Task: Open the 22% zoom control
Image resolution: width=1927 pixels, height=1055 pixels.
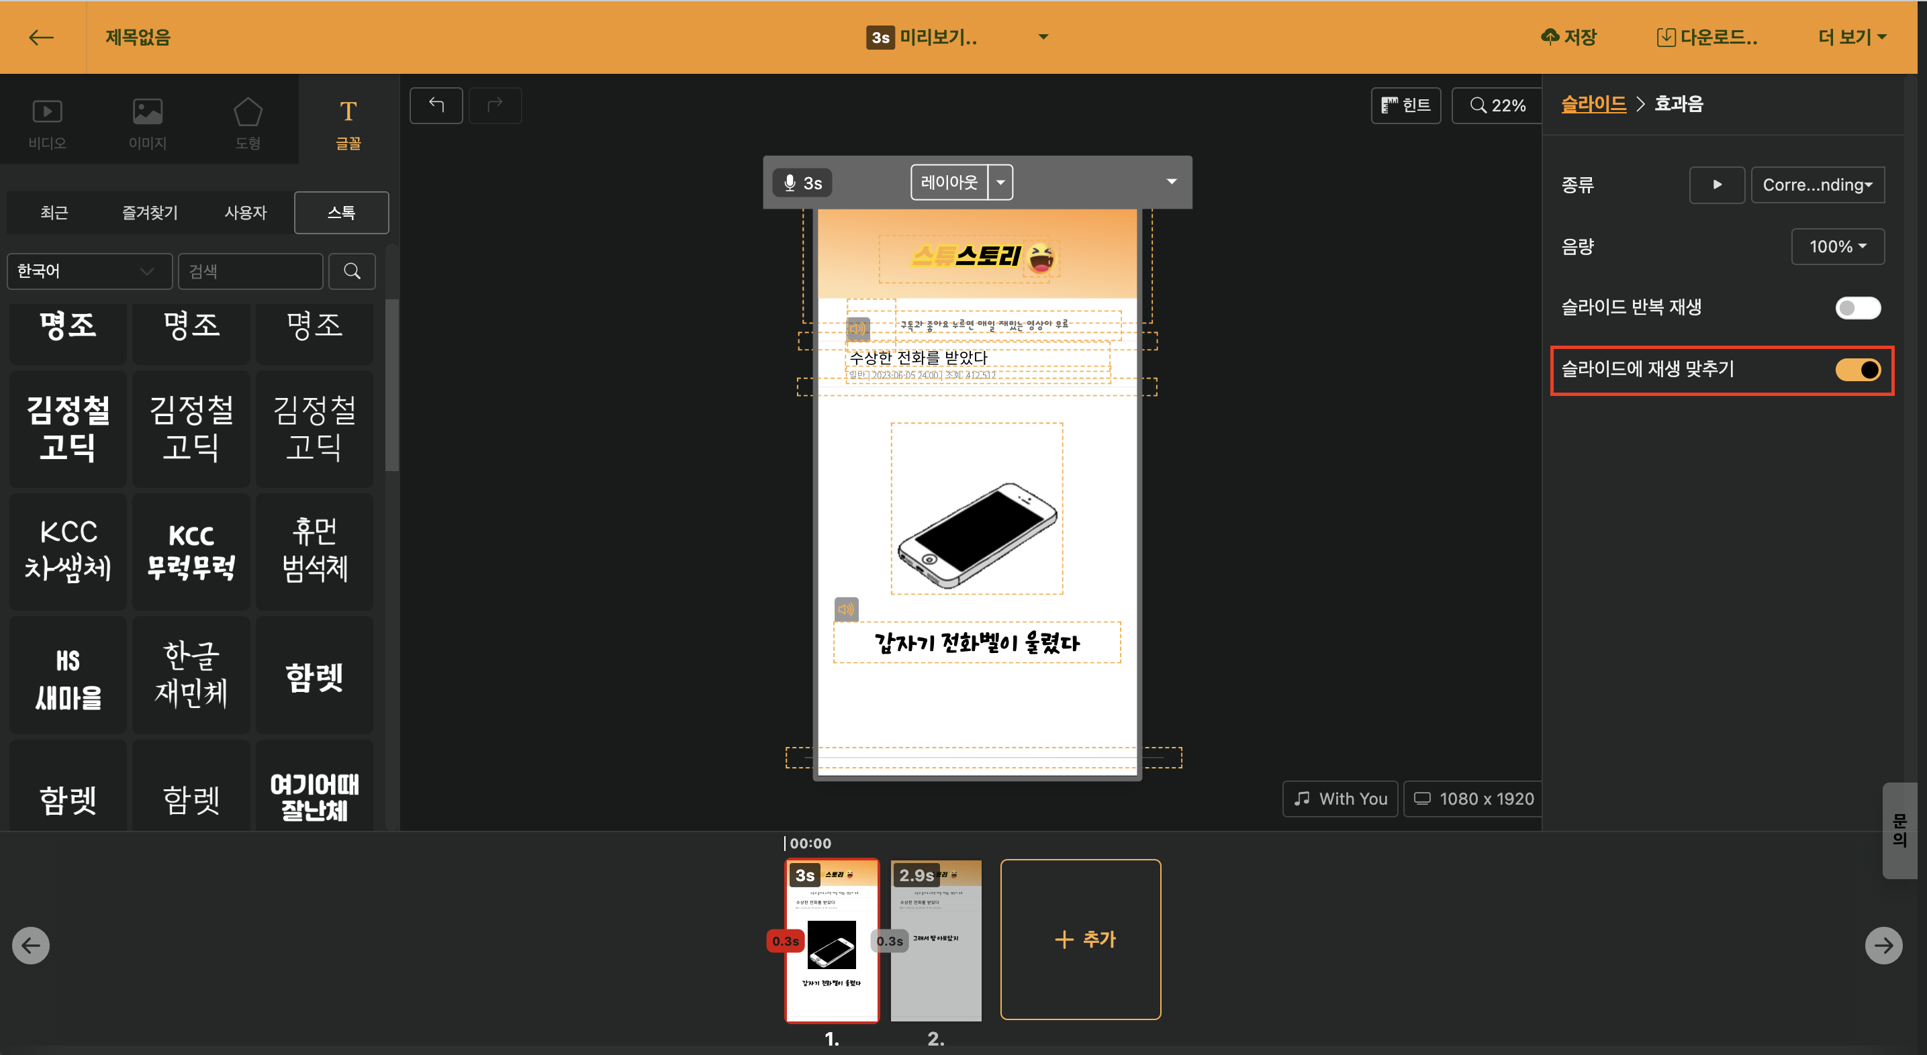Action: coord(1497,105)
